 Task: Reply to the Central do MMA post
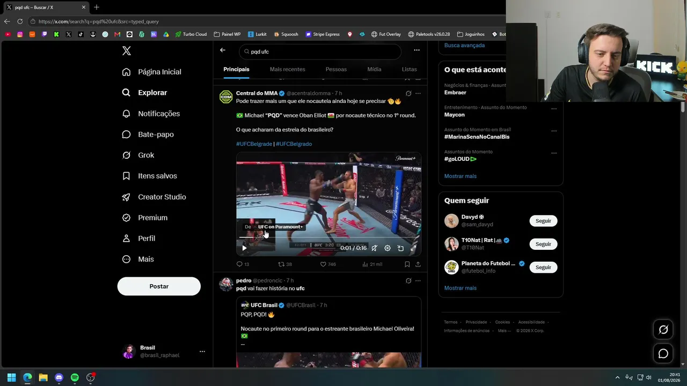pos(243,264)
